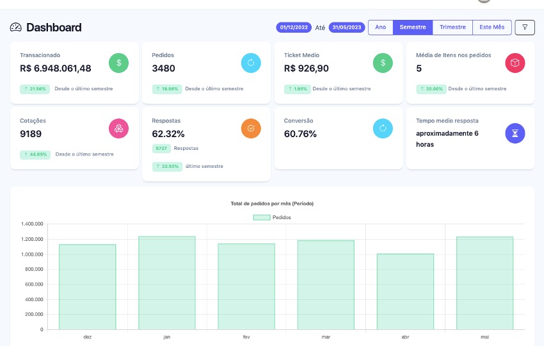Viewport: 544px width, 346px height.
Task: Click the 44.69% badge on Cotações card
Action: pyautogui.click(x=35, y=154)
